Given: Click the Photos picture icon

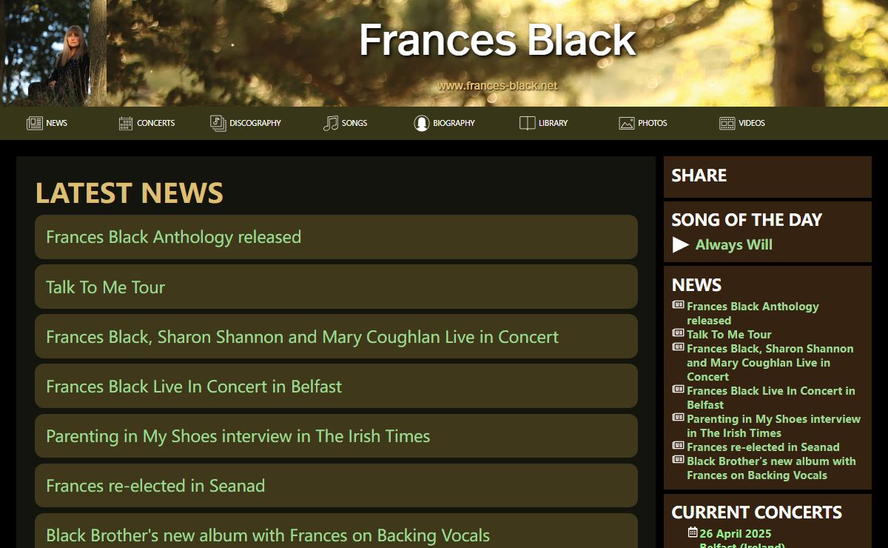Looking at the screenshot, I should [627, 123].
